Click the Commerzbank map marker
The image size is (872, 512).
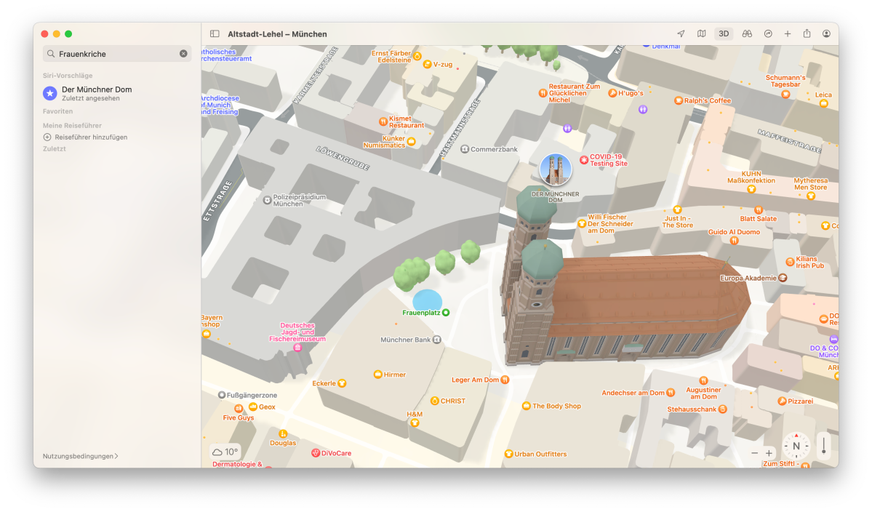click(x=464, y=149)
